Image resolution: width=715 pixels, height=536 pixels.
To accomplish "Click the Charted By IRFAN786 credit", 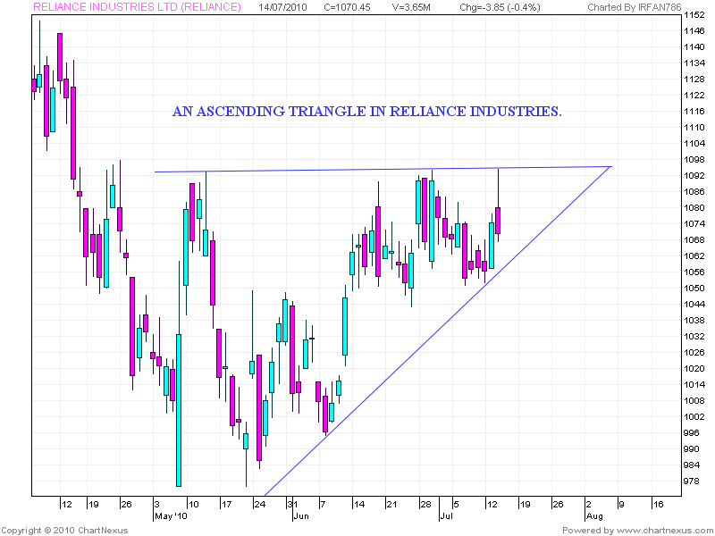I will [x=635, y=7].
